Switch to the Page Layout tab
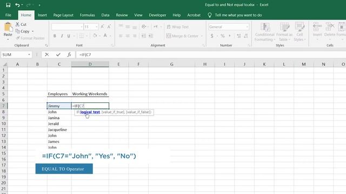 [63, 15]
